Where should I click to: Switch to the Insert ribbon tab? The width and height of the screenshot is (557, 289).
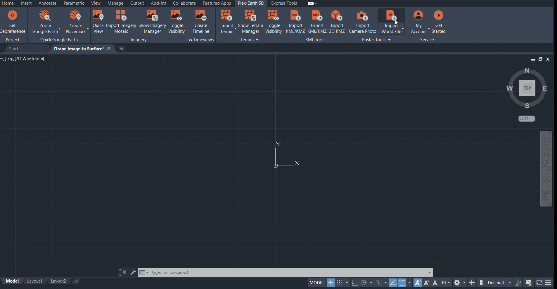point(26,3)
